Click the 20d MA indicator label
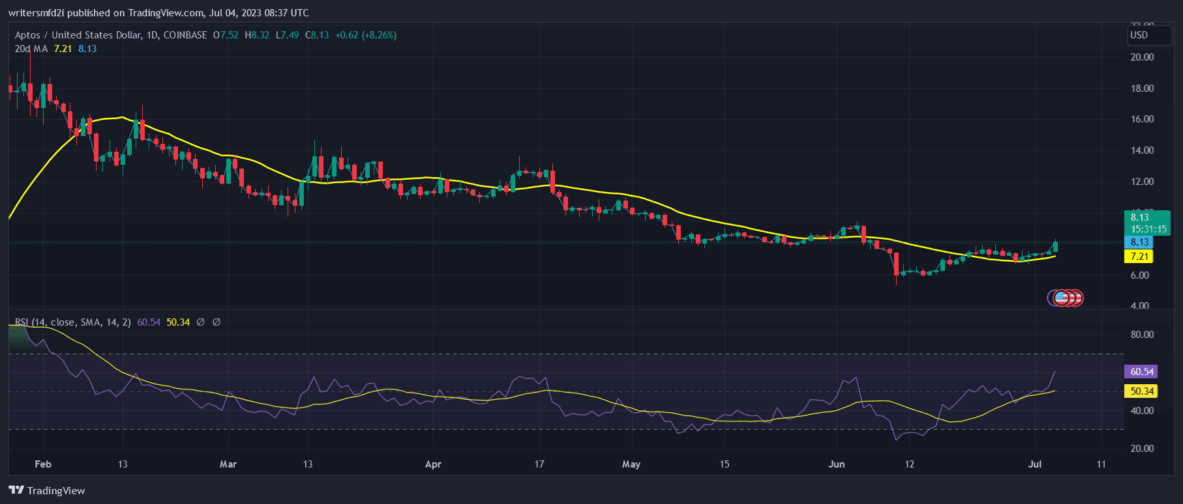The image size is (1183, 504). click(x=31, y=49)
